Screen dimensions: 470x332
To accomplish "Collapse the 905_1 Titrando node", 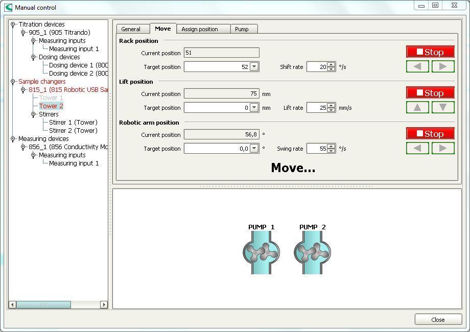I will [23, 32].
